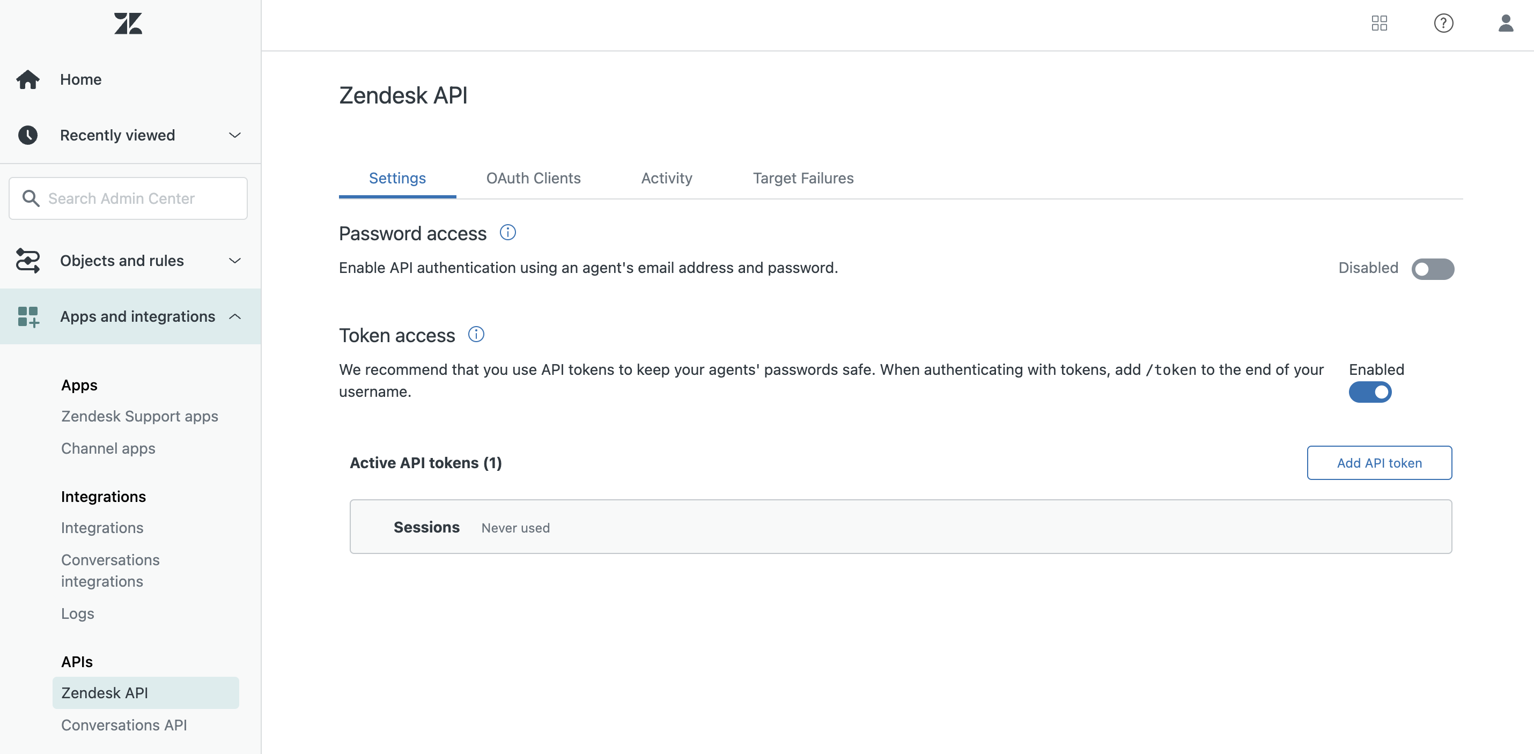Enable the Password access toggle
Screen dimensions: 1534x754
(1433, 269)
